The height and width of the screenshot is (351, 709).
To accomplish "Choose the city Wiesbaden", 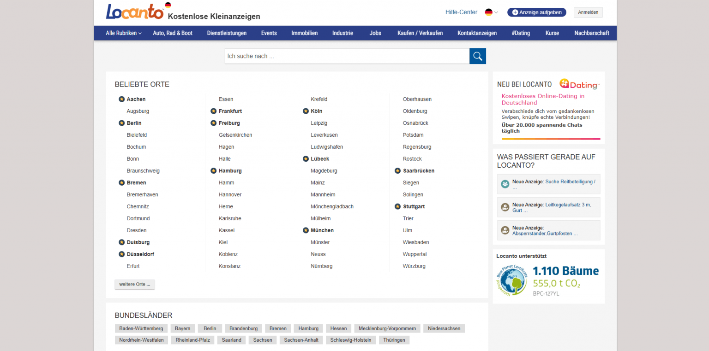I will (x=416, y=242).
